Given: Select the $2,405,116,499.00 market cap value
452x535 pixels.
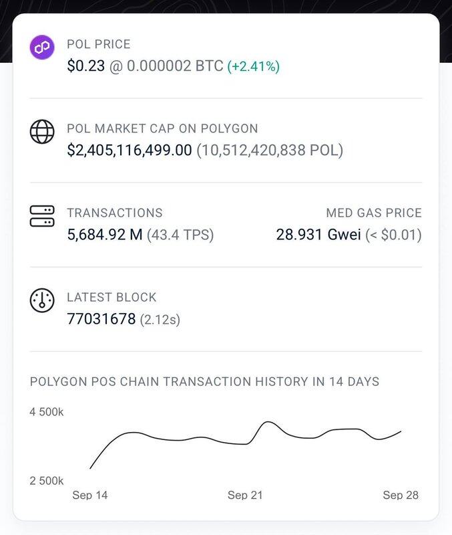Looking at the screenshot, I should (130, 150).
